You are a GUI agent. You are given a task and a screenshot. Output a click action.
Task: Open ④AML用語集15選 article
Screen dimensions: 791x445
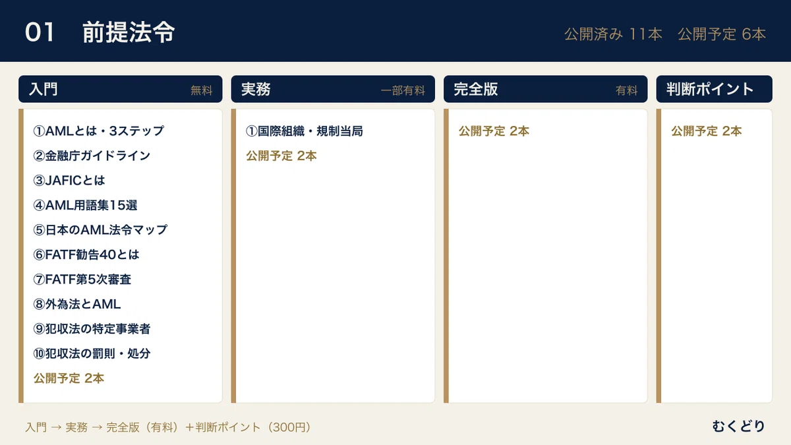tap(86, 205)
